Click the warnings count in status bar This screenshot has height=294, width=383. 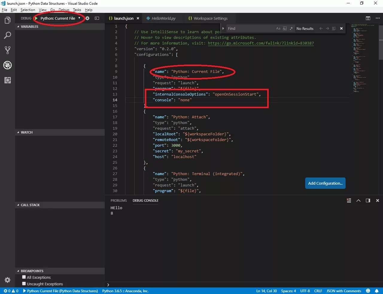[15, 291]
